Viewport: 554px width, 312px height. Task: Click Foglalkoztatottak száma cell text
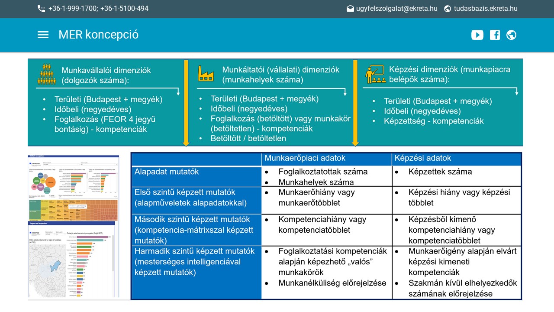(x=323, y=172)
